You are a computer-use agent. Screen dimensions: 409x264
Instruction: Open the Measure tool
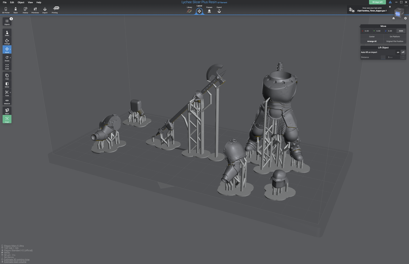7,101
